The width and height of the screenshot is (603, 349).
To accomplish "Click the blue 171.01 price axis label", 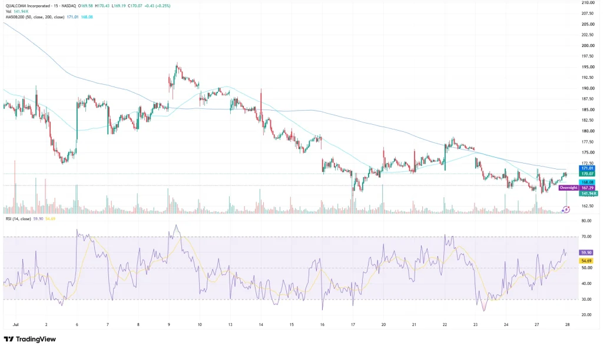I will pos(587,168).
